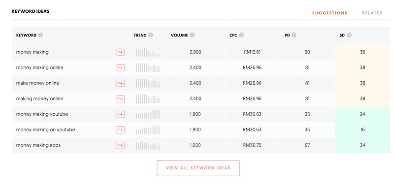Sort by the VOLUME column header
394x186 pixels.
click(x=179, y=35)
